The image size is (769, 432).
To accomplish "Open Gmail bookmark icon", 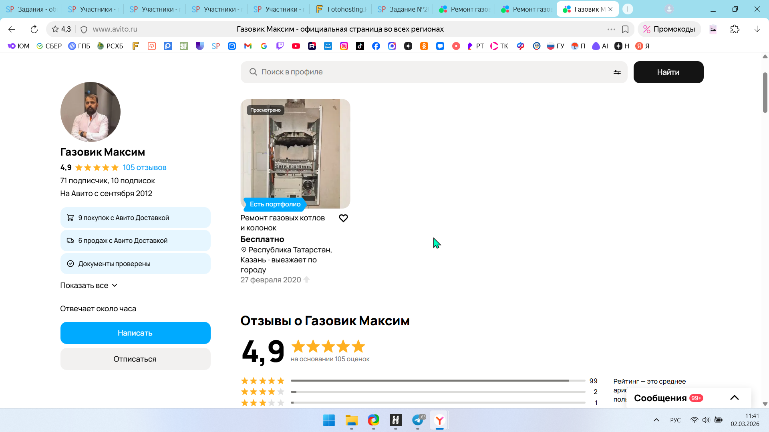I will click(248, 46).
